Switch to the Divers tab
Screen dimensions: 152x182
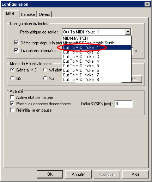tap(44, 14)
